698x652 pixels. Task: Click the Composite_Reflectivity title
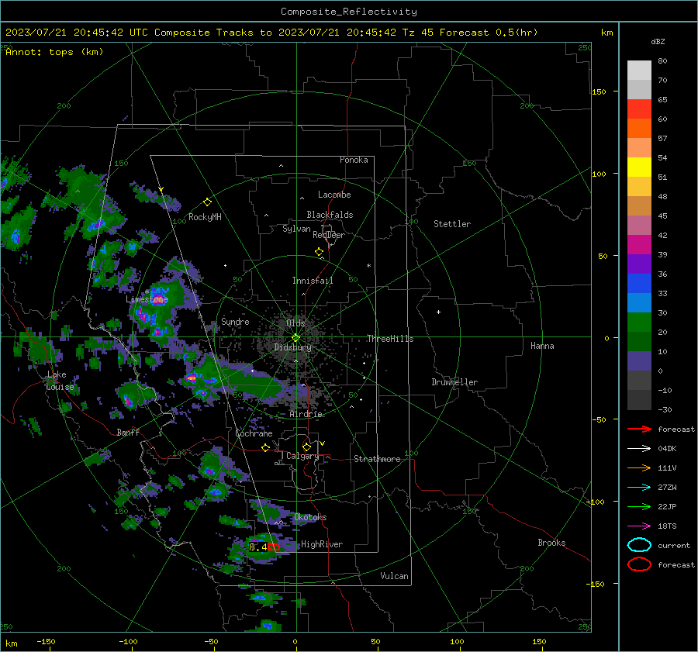click(348, 12)
